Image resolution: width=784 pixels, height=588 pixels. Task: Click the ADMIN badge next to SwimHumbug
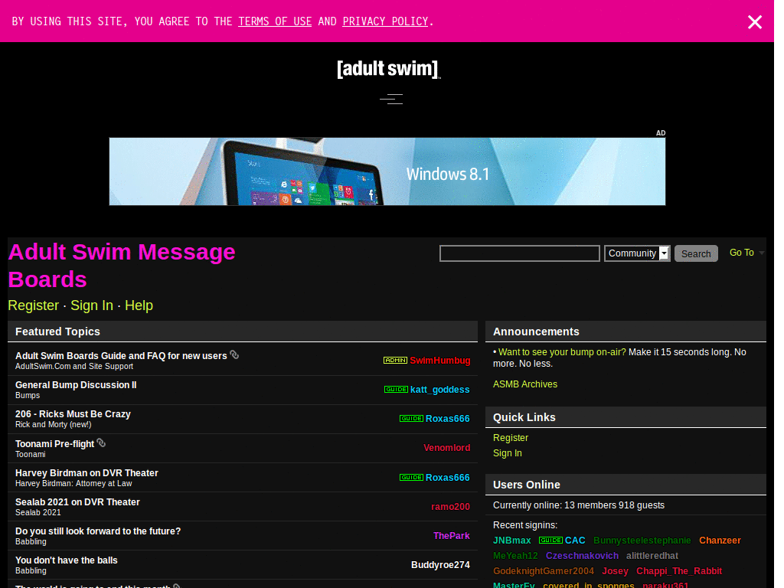click(395, 360)
